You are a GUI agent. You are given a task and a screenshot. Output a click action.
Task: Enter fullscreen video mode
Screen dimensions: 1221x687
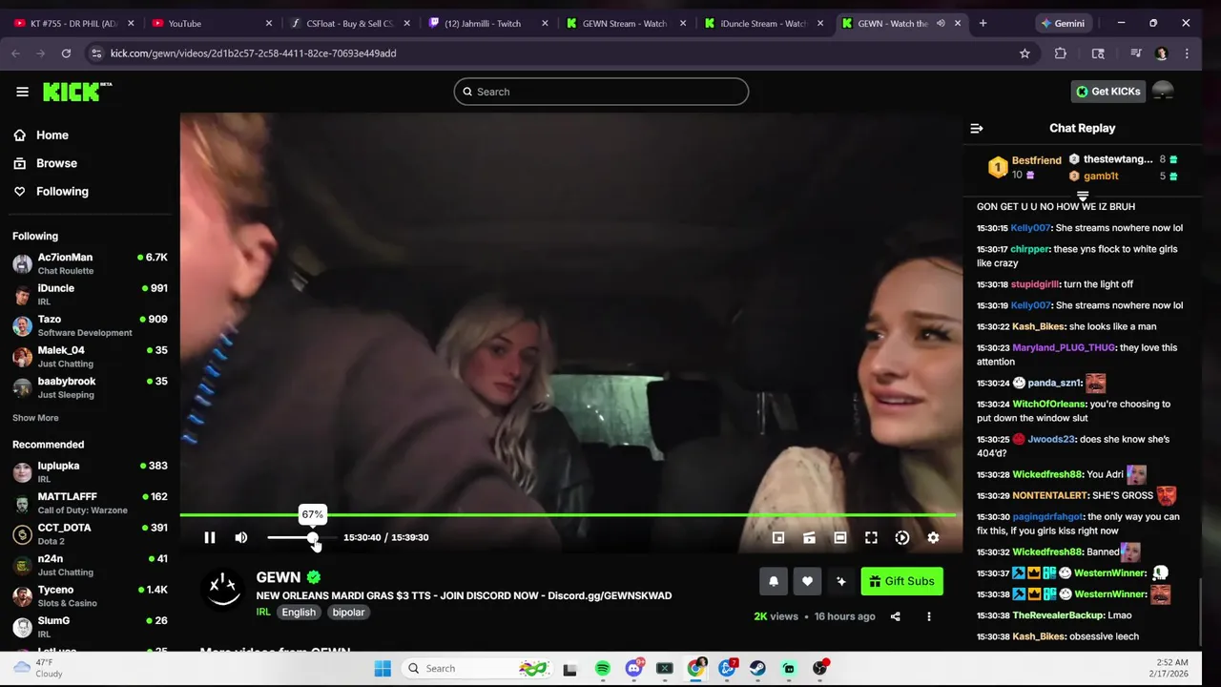coord(871,537)
